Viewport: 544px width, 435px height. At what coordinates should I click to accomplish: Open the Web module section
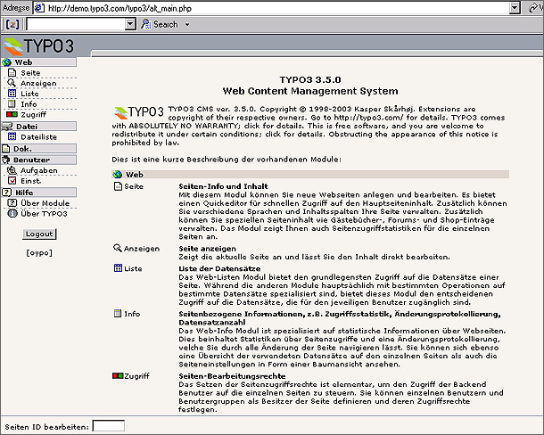[x=39, y=62]
